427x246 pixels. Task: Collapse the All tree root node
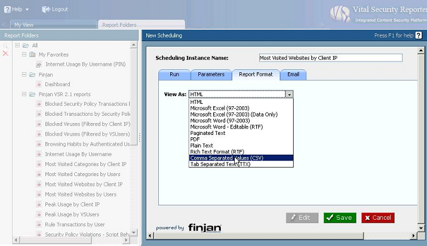(17, 45)
